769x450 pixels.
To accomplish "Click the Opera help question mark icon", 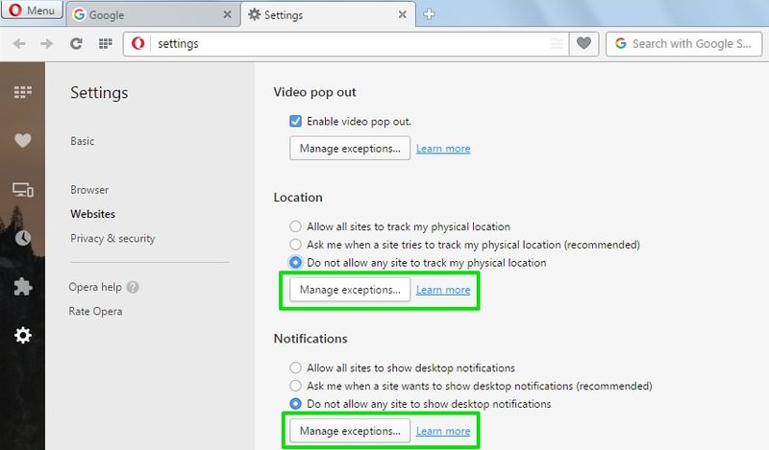I will pos(133,287).
